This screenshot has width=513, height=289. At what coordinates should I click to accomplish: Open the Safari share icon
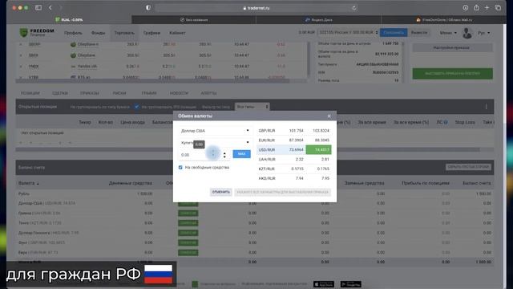476,7
